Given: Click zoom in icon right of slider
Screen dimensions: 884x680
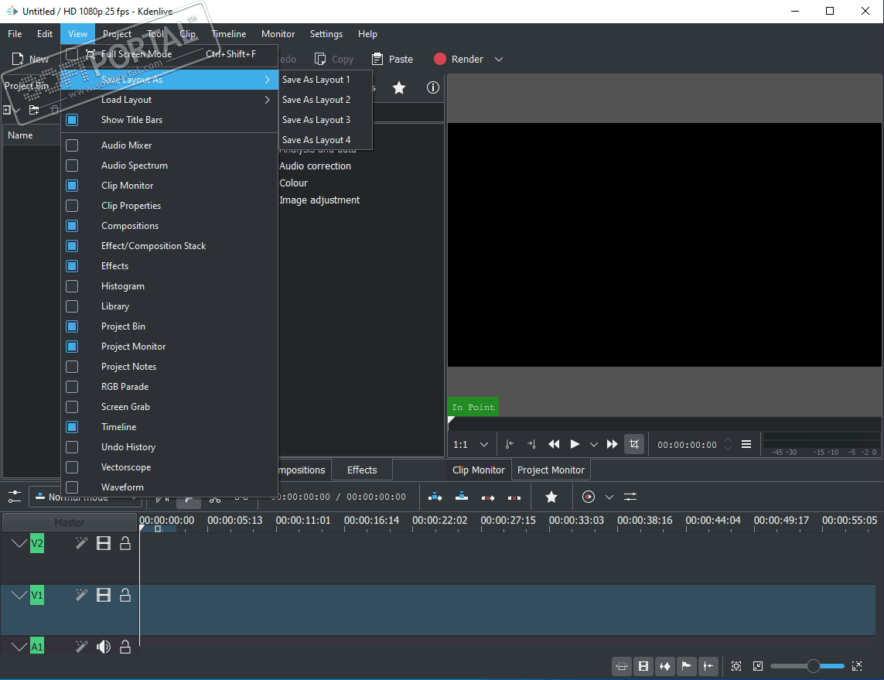Looking at the screenshot, I should (x=857, y=667).
